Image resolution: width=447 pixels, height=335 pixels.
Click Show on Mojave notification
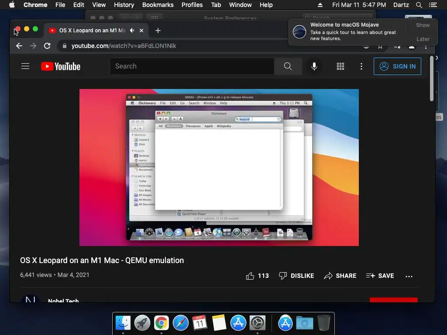(423, 25)
